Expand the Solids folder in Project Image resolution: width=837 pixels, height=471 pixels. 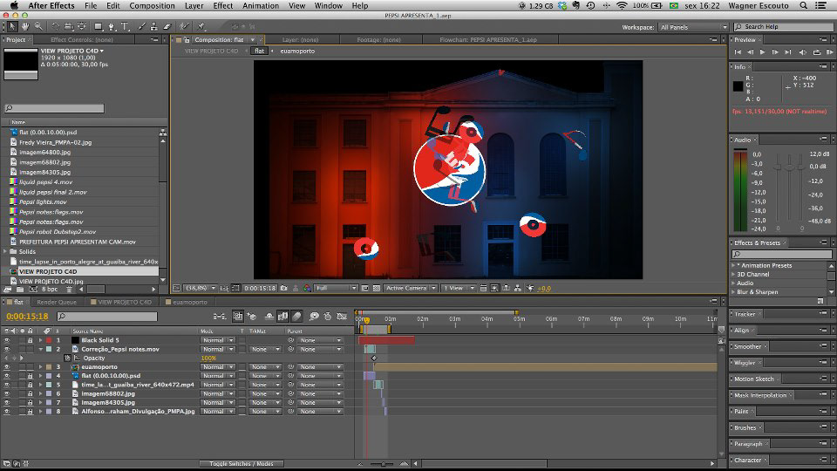[x=5, y=251]
